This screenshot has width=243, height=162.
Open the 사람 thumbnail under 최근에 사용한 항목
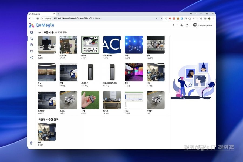pyautogui.click(x=47, y=132)
